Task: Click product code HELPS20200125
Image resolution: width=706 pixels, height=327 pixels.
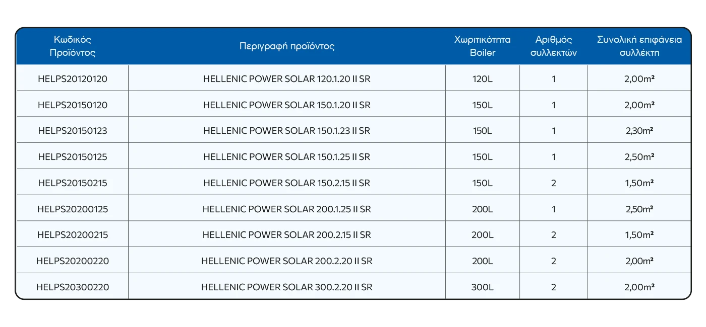Action: (73, 209)
